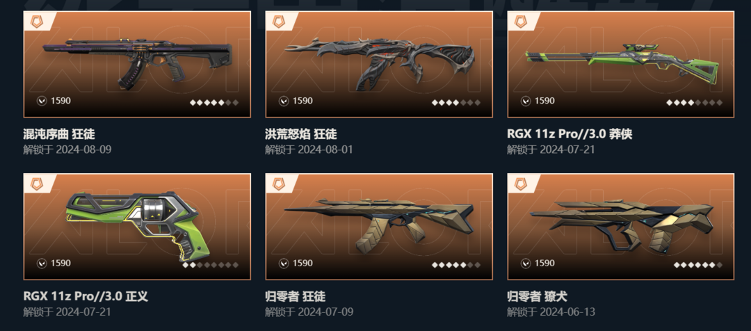Click the 混沌序曲 狂徒 title text

click(x=59, y=134)
